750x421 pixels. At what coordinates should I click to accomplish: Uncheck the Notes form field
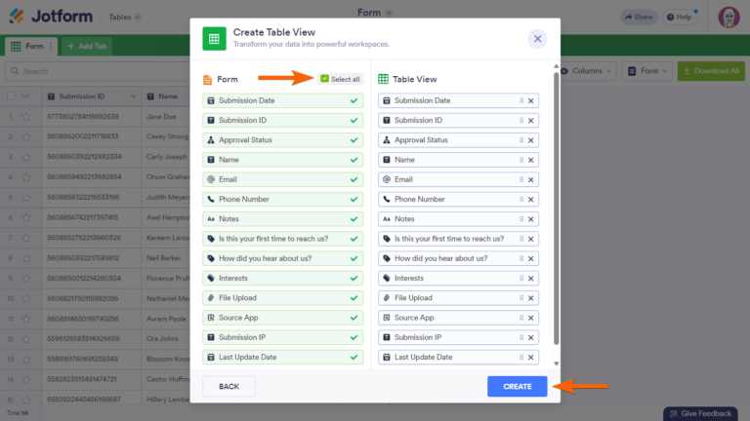[x=354, y=219]
